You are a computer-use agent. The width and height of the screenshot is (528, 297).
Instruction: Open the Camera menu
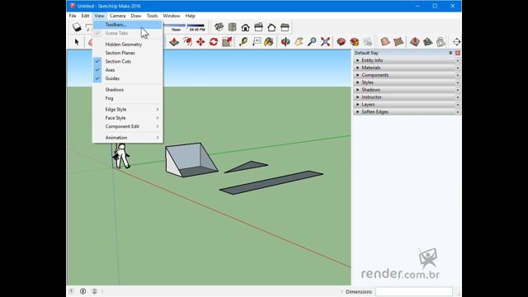[117, 16]
